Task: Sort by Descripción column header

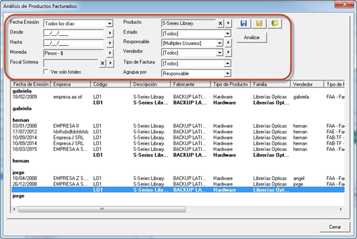Action: (x=151, y=84)
